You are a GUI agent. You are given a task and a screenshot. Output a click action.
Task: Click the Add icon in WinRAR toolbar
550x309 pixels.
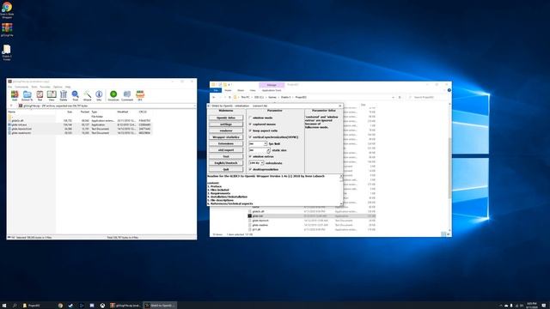[x=15, y=95]
